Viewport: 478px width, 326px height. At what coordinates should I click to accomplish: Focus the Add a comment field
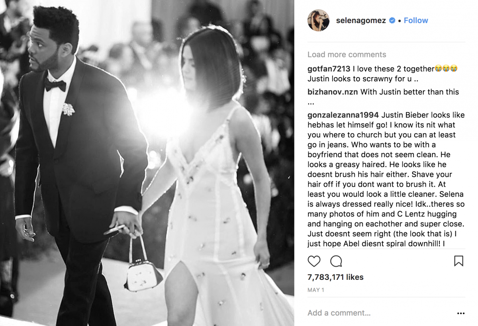tap(378, 313)
